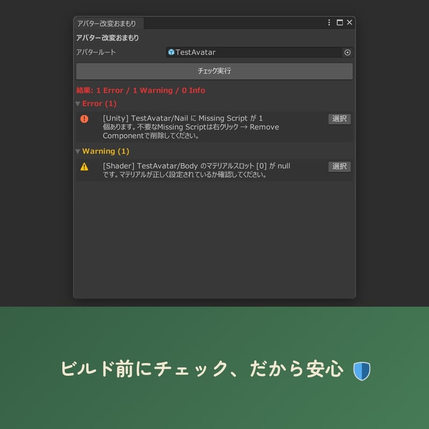Click the TestAvatar prefab cube icon

171,53
